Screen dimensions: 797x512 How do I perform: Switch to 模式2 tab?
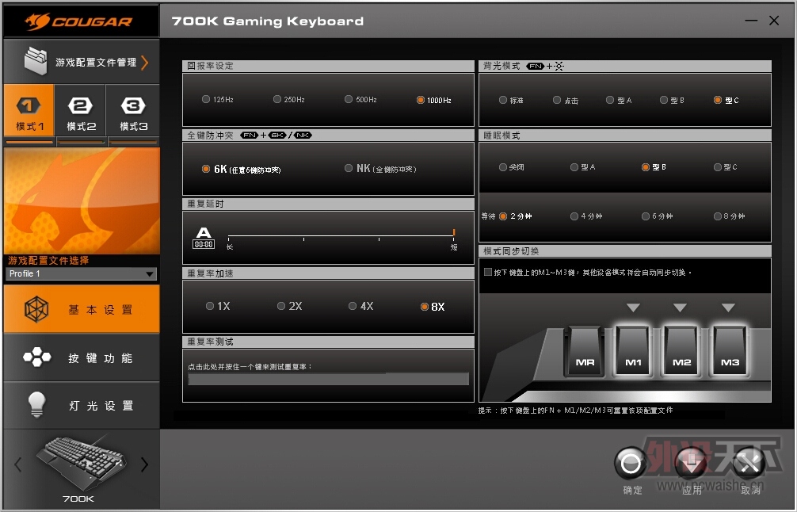pos(81,112)
